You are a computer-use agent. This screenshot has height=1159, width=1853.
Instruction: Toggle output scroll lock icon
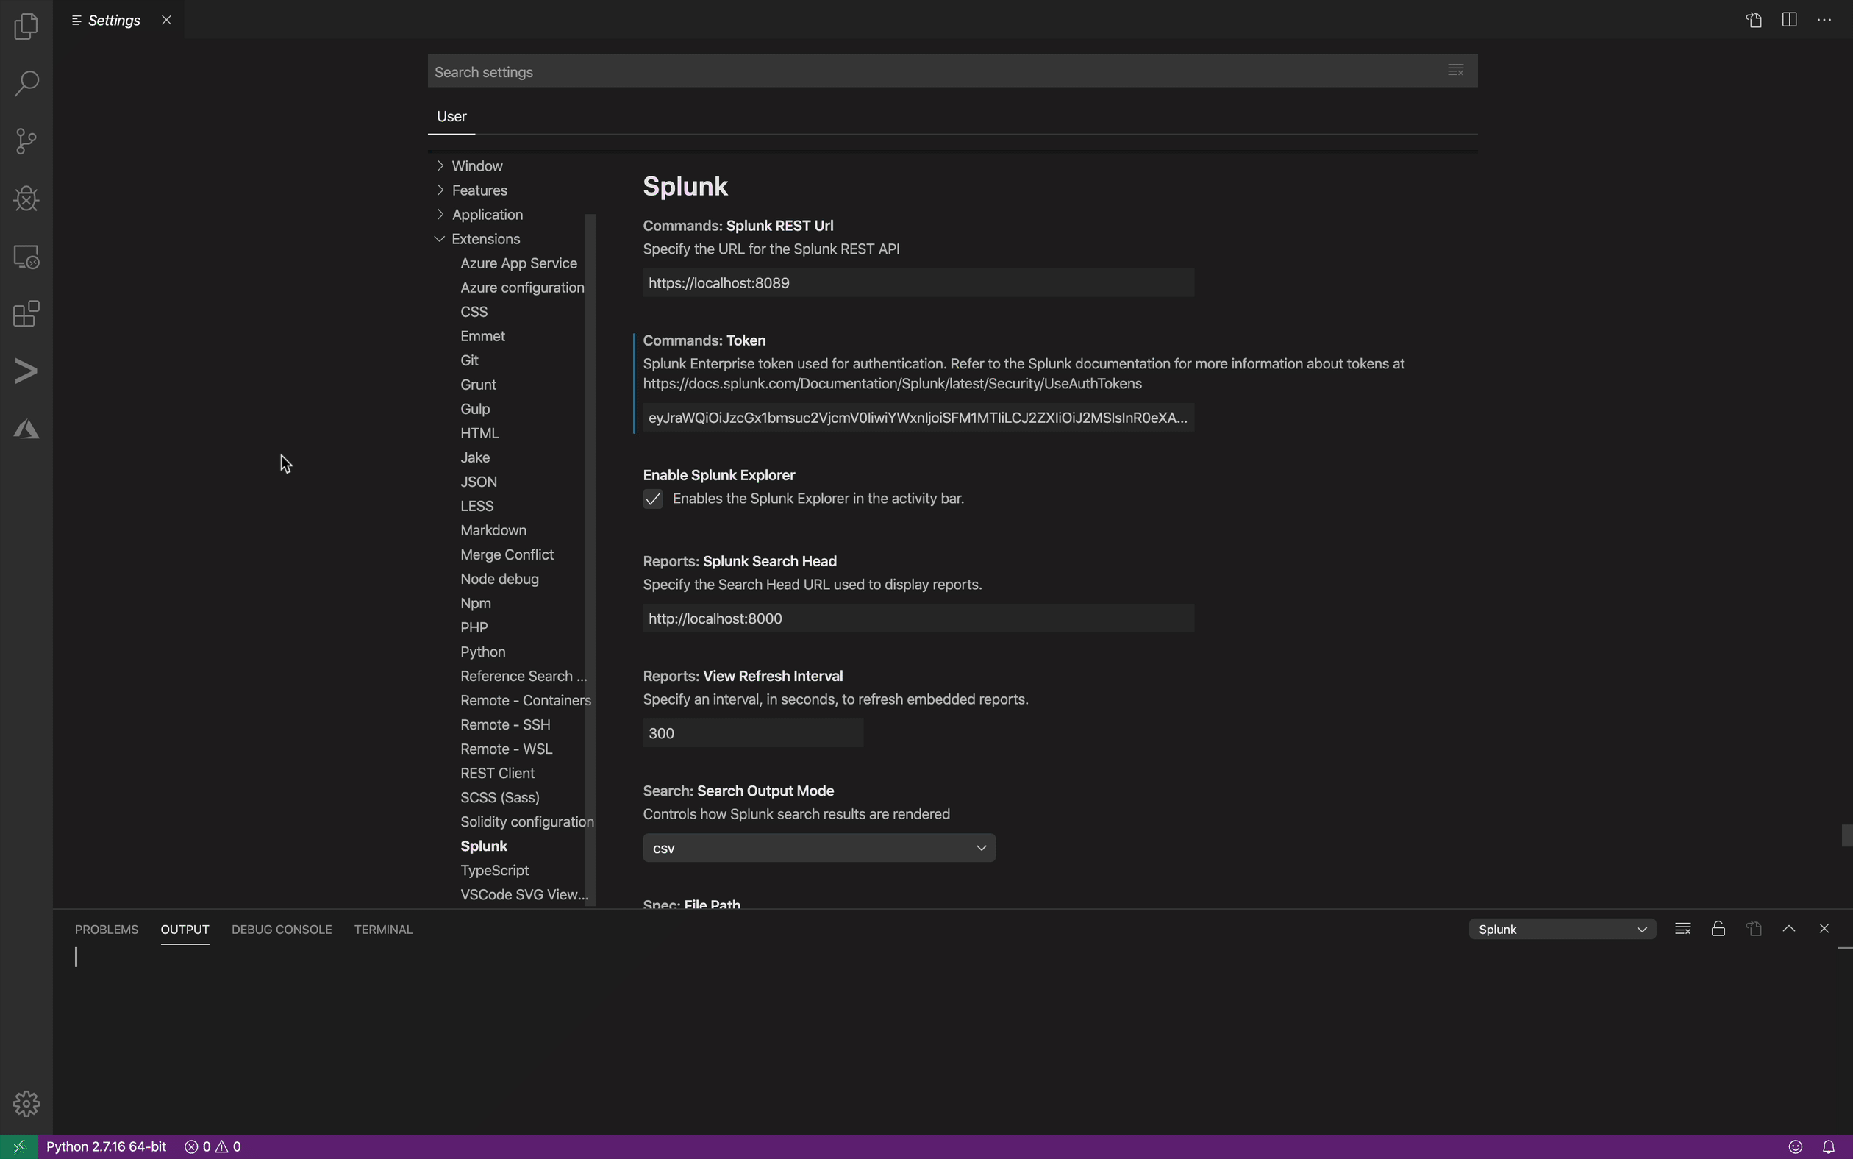pos(1718,929)
